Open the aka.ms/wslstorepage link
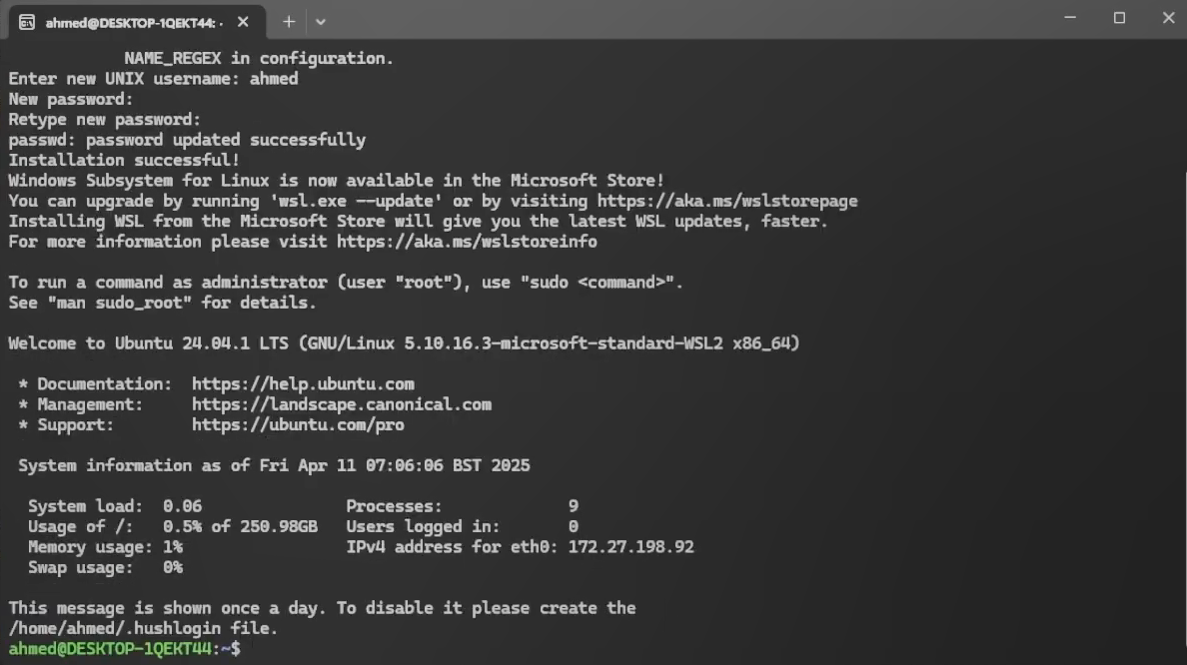 (x=727, y=201)
